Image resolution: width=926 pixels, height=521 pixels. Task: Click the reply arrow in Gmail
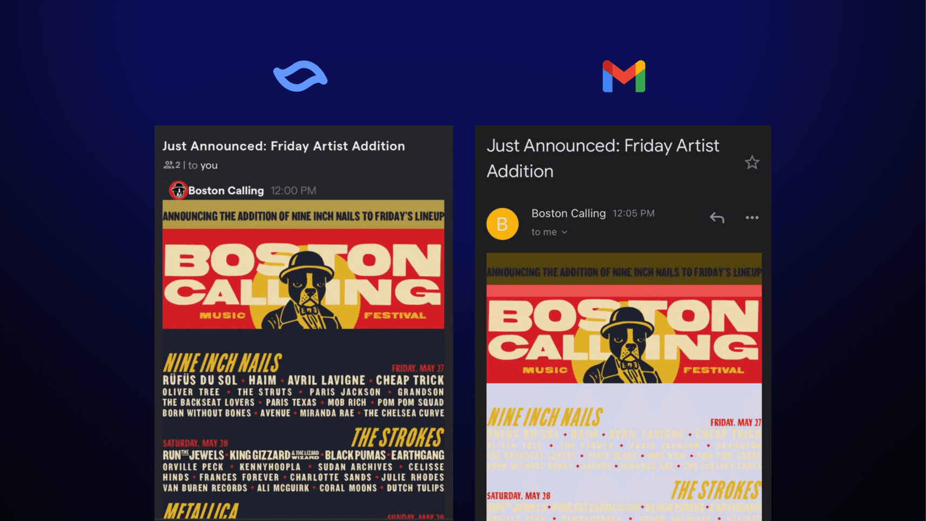(x=717, y=218)
